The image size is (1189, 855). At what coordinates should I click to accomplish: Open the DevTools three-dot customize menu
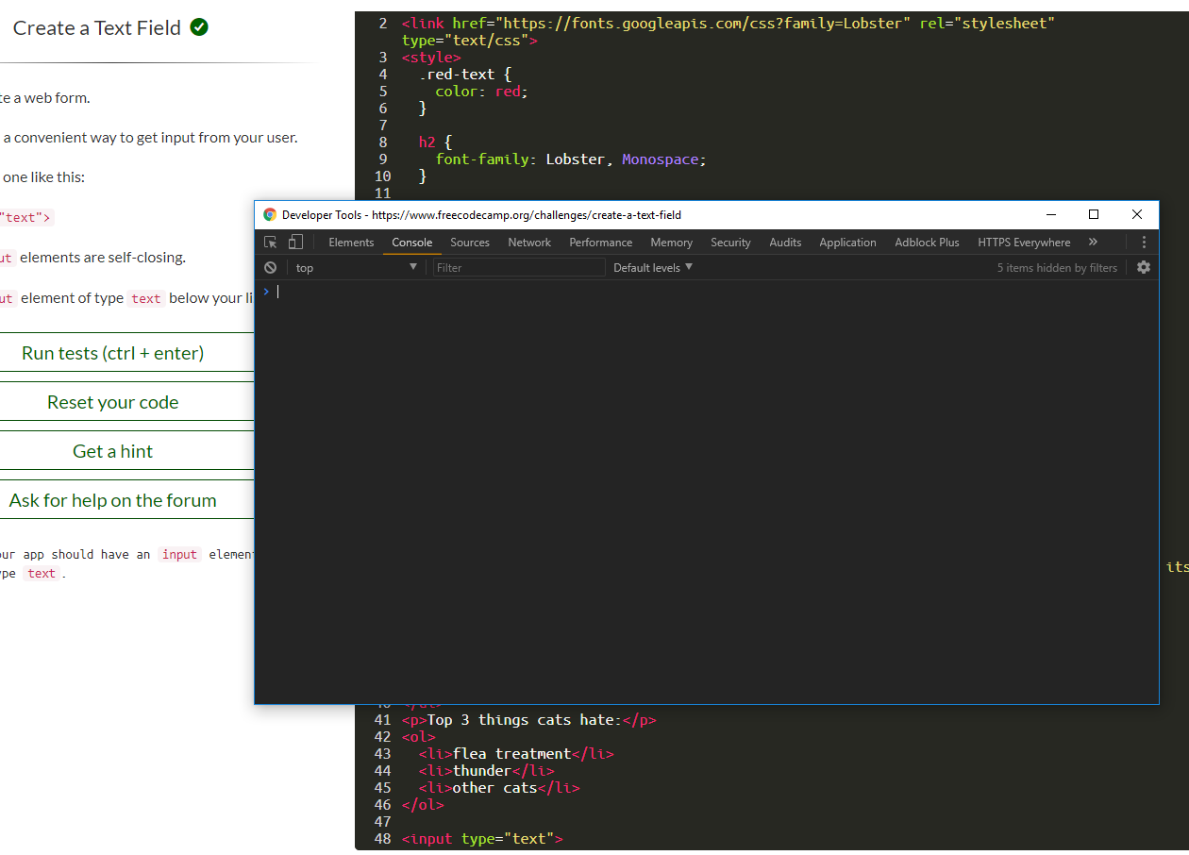pyautogui.click(x=1145, y=243)
